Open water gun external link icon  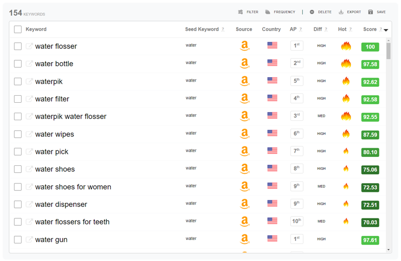tap(29, 239)
